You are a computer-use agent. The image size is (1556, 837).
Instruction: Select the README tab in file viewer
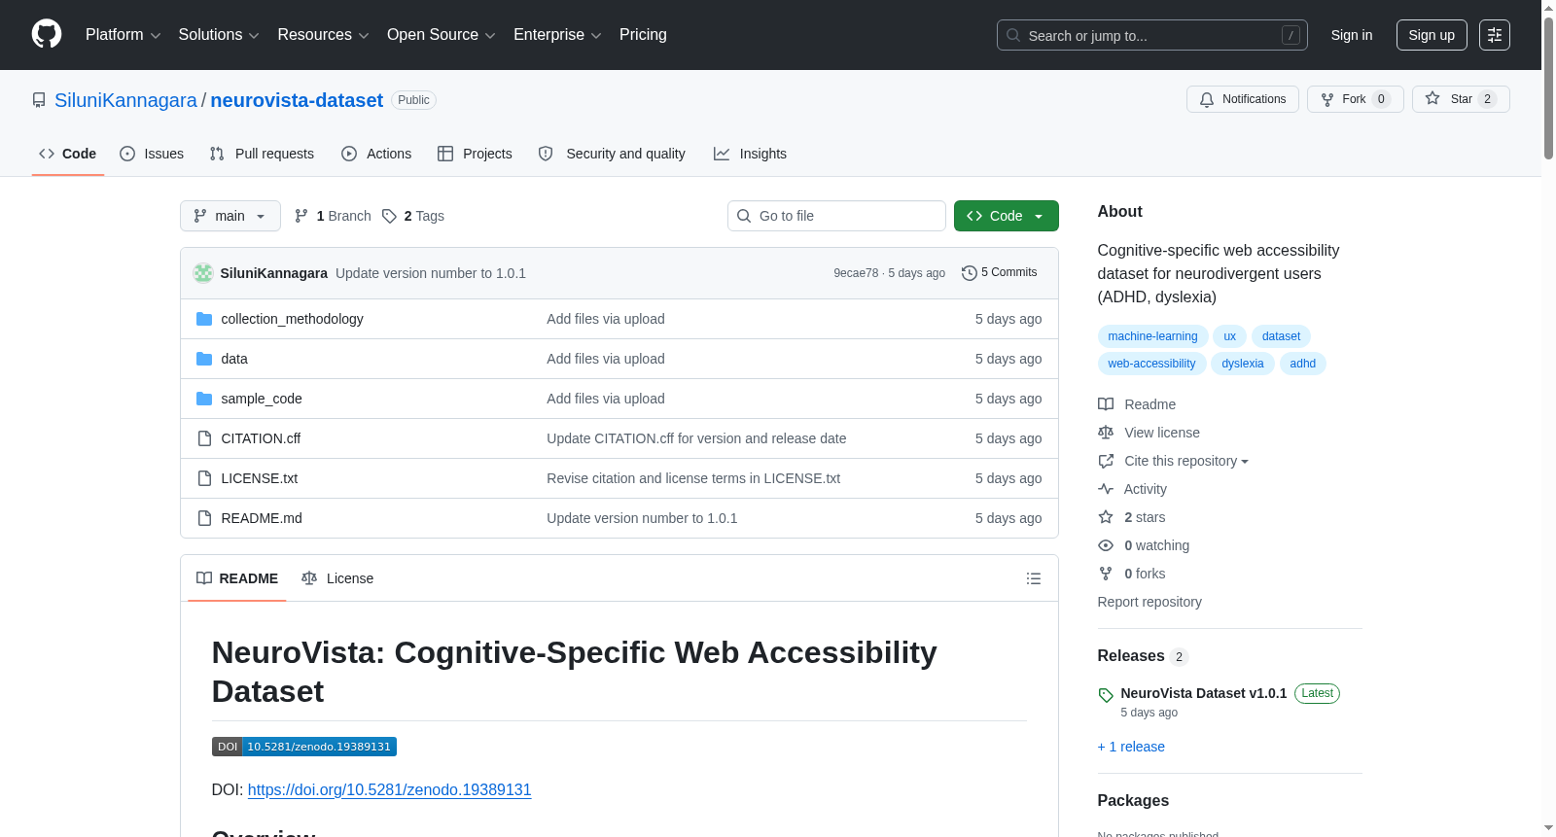pos(237,578)
